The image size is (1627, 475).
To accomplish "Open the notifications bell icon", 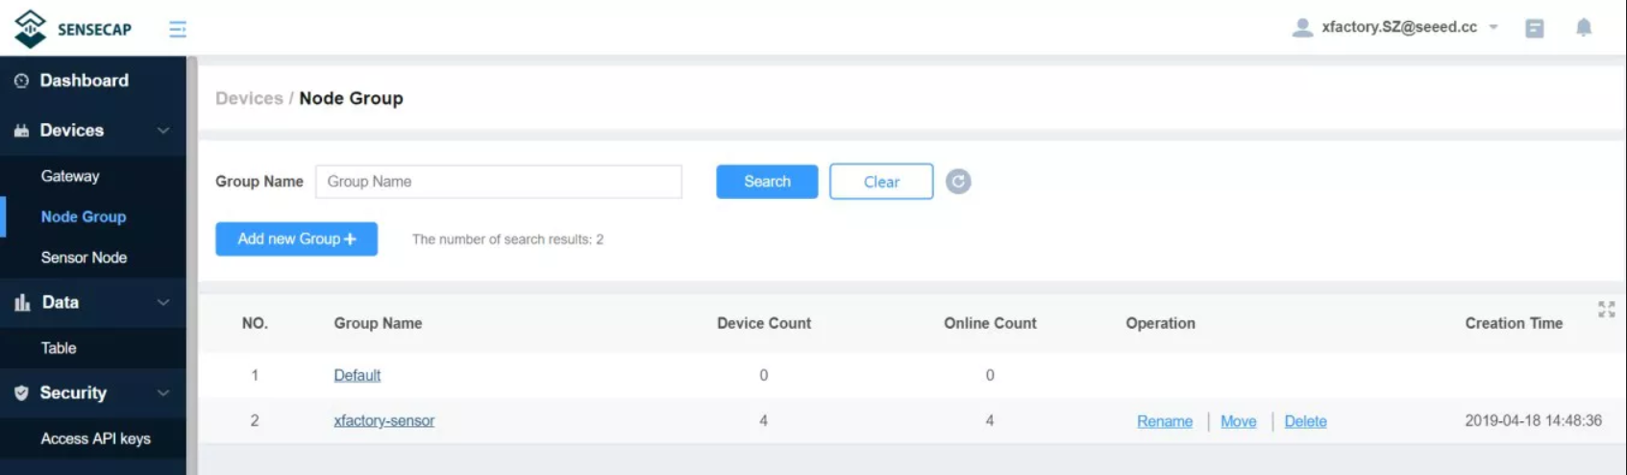I will (x=1584, y=28).
